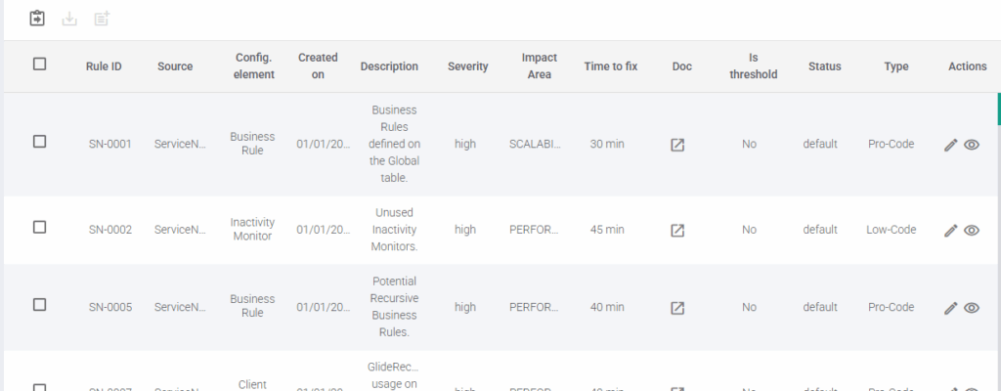Check the row for rule SN-0002

coord(40,228)
